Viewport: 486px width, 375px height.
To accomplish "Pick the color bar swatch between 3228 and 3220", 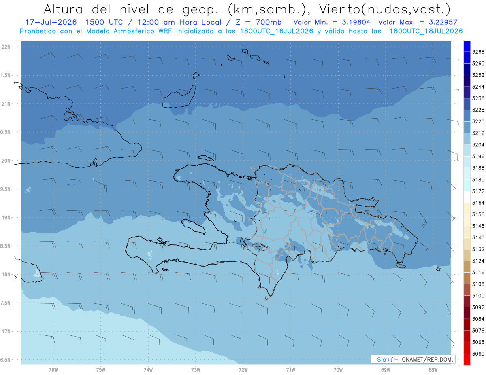I will pos(467,116).
